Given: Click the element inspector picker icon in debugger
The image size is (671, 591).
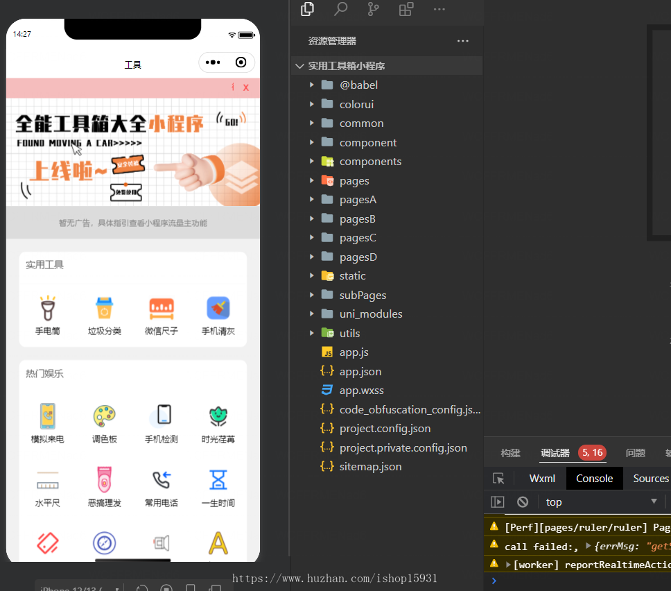Looking at the screenshot, I should pyautogui.click(x=498, y=479).
